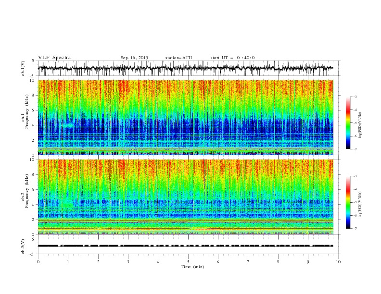Click the log(PSD) label beside ch.2 colorbar

pyautogui.click(x=360, y=204)
